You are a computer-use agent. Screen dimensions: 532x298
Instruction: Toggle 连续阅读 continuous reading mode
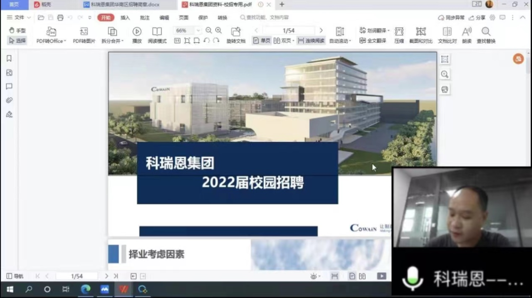coord(311,41)
